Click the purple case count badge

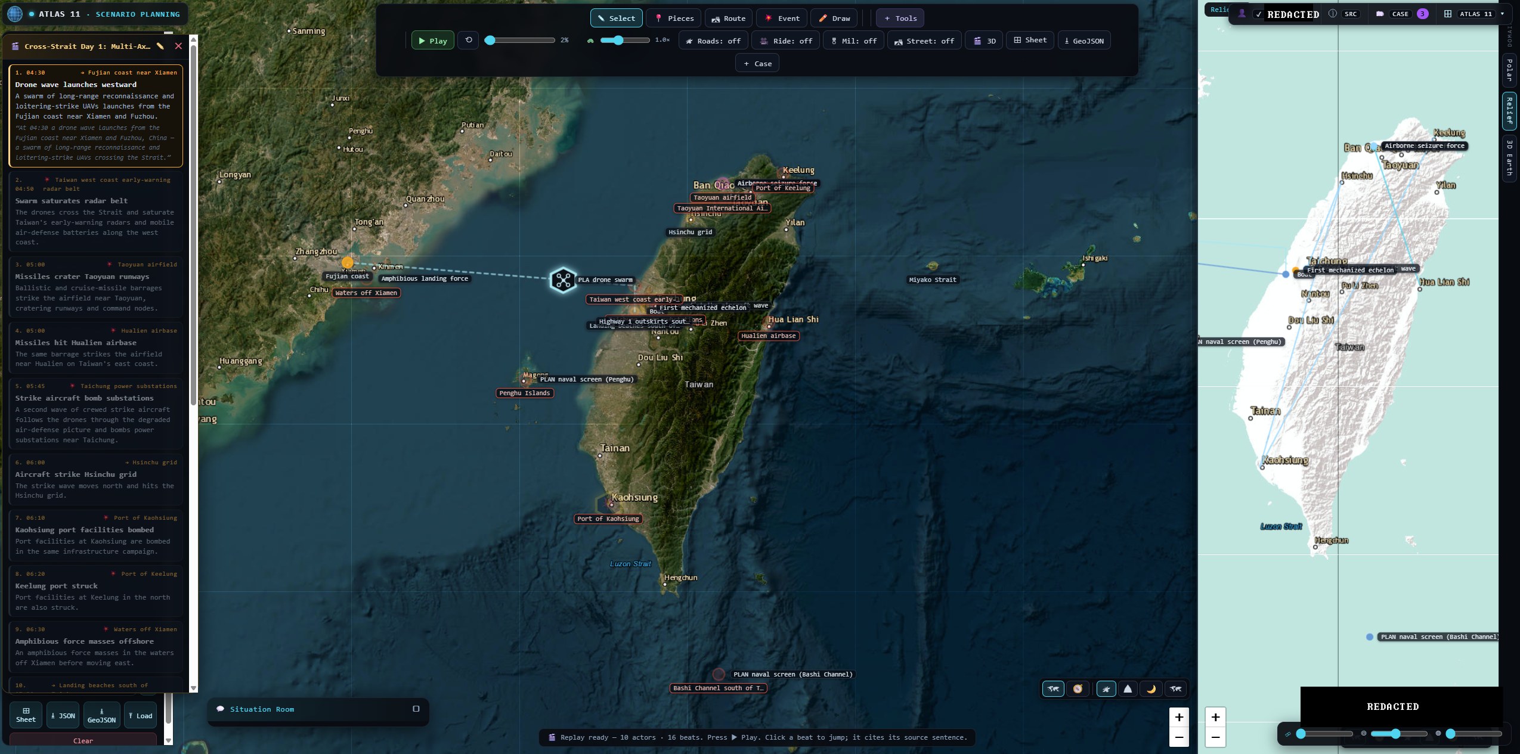[x=1423, y=14]
